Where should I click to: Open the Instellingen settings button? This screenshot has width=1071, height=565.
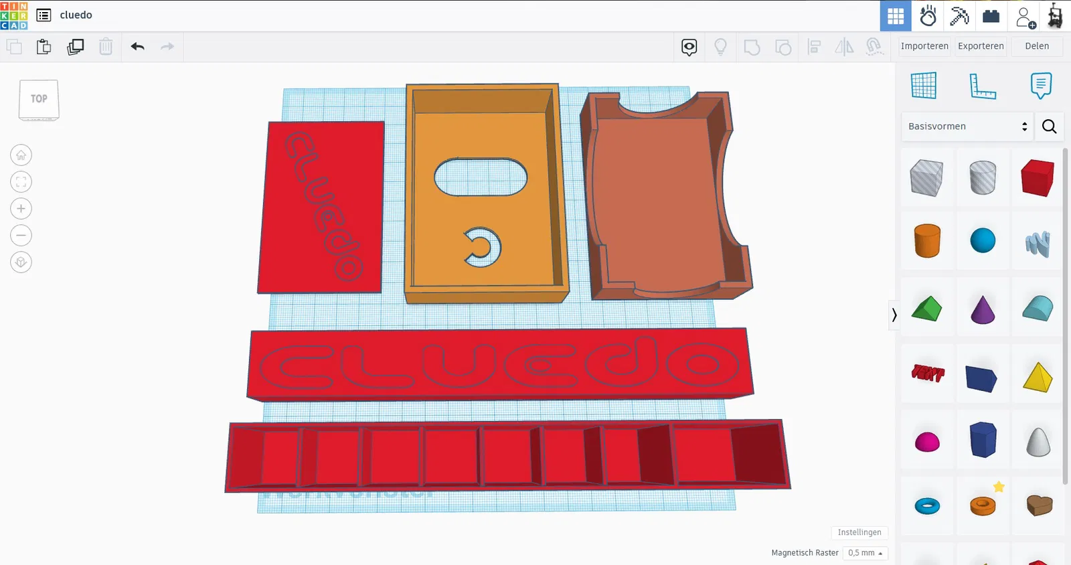pos(859,532)
